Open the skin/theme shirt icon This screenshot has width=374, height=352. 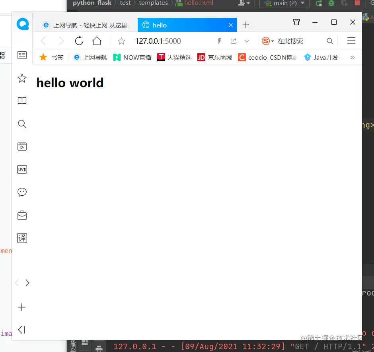click(x=296, y=22)
